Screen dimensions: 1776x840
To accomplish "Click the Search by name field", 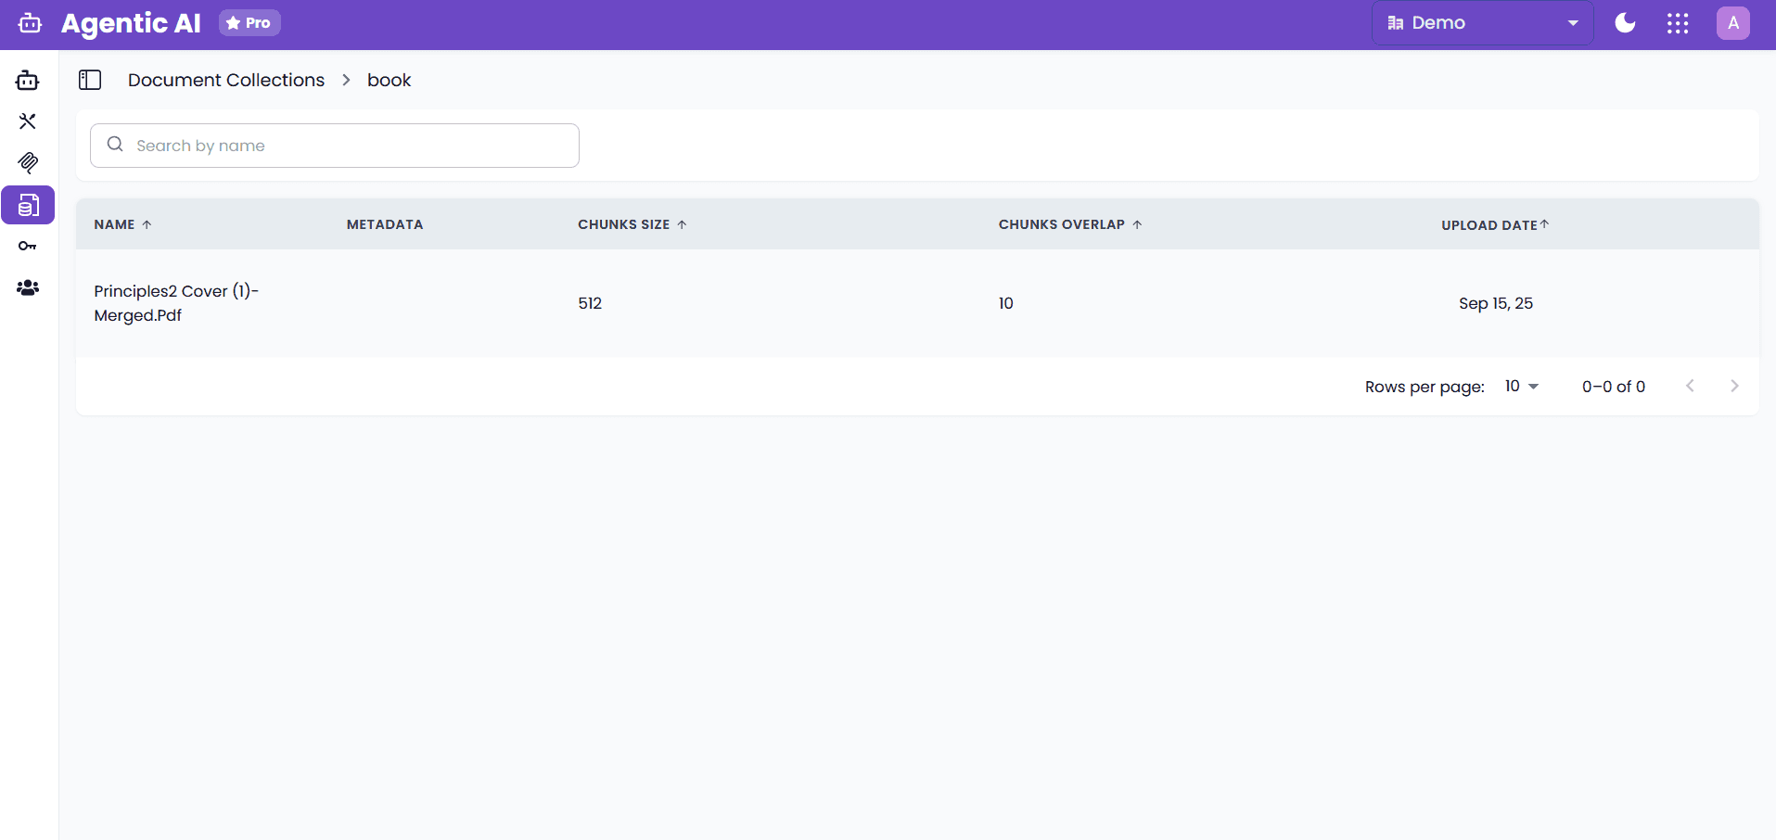I will tap(335, 146).
